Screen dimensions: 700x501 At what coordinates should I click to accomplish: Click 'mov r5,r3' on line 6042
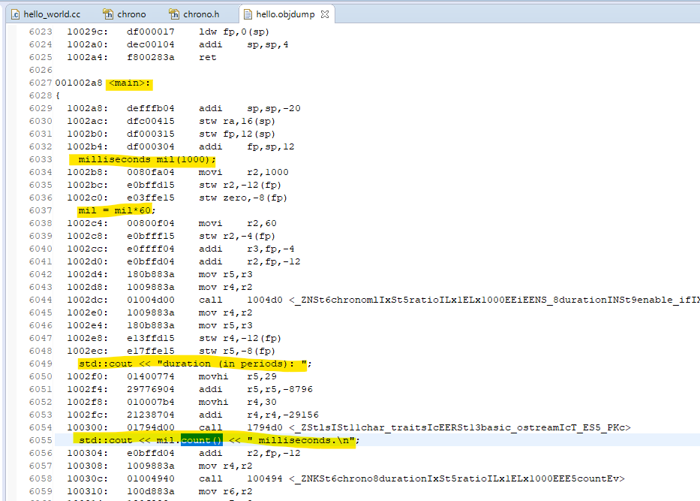pos(225,274)
